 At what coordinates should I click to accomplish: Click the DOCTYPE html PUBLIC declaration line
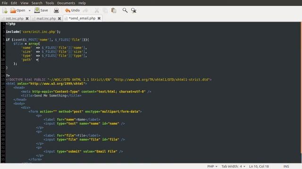click(109, 79)
